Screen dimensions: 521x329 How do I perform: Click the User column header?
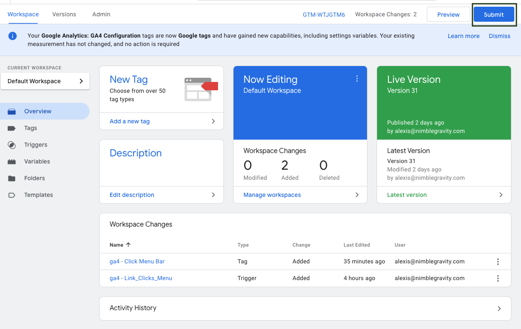(x=400, y=245)
